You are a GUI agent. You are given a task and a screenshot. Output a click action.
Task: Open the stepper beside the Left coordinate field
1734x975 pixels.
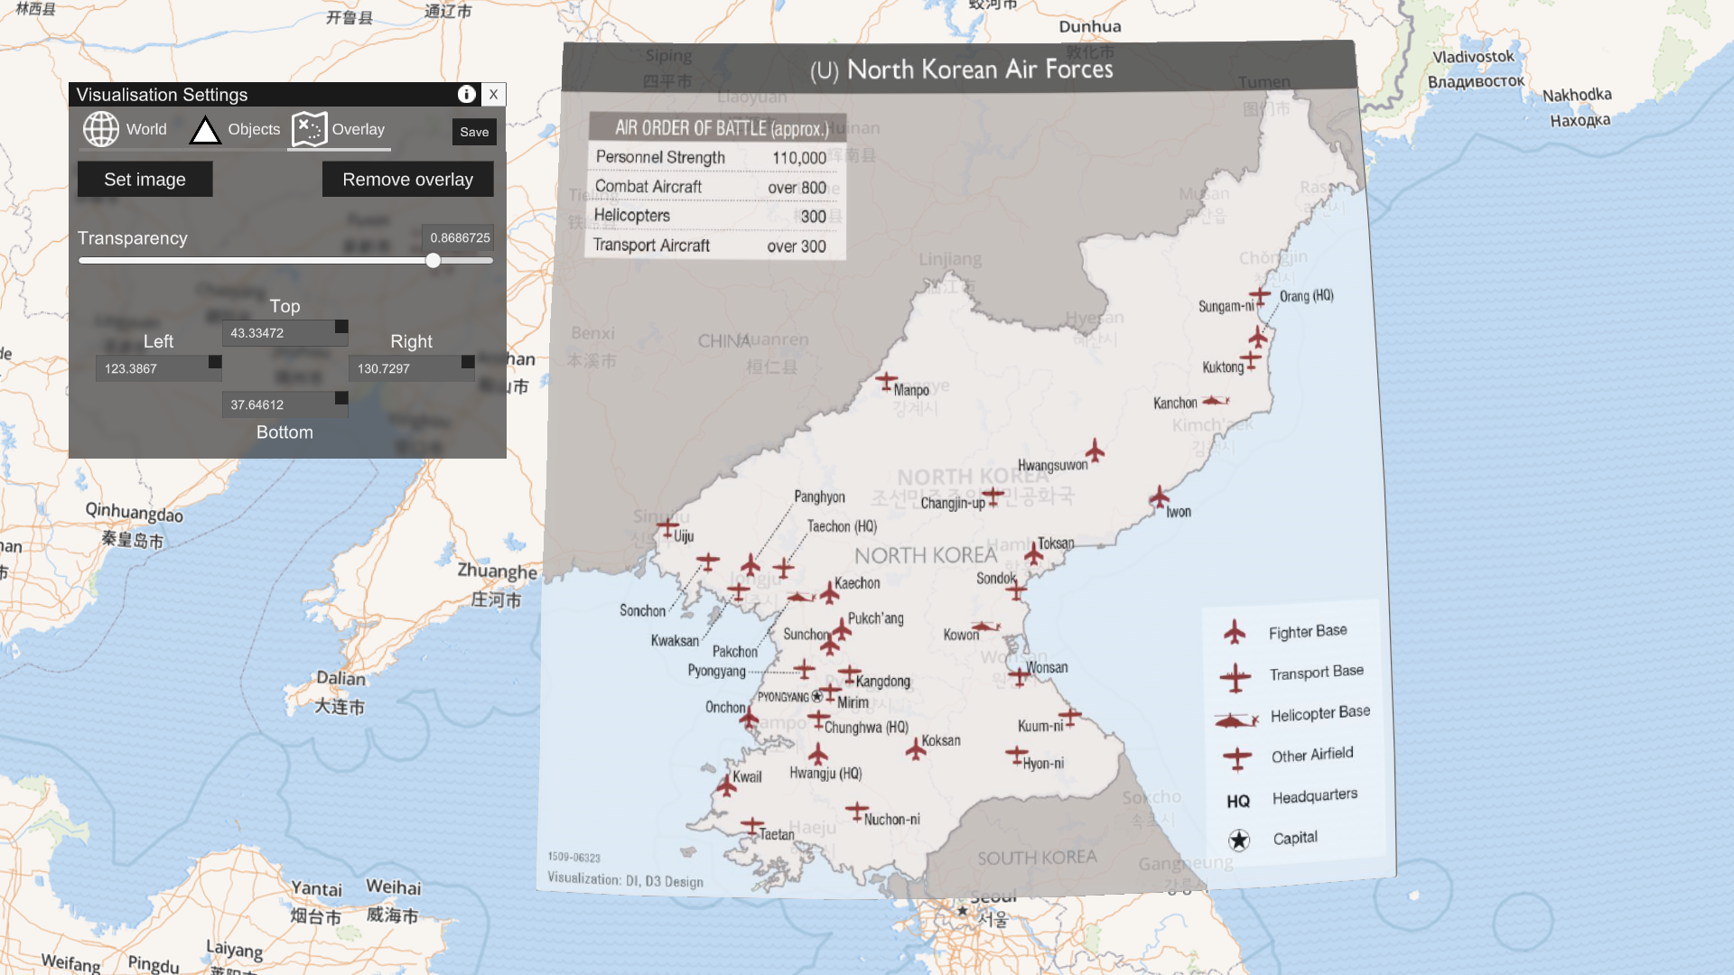(x=213, y=363)
